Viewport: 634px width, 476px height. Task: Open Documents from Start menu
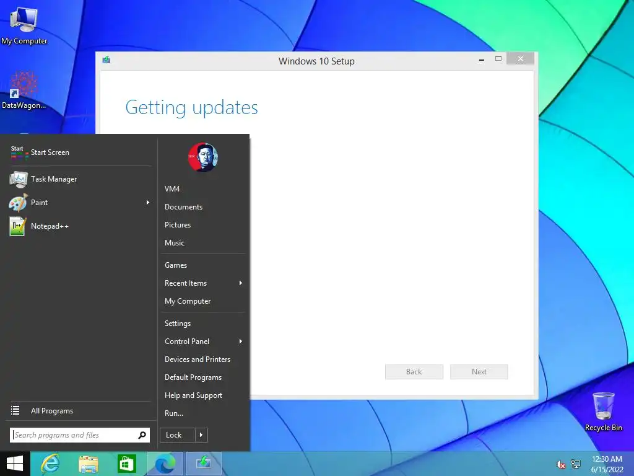[203, 207]
